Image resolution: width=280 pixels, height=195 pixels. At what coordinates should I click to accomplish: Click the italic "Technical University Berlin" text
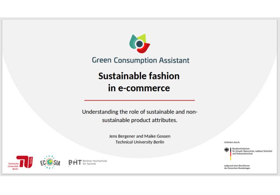(x=140, y=142)
